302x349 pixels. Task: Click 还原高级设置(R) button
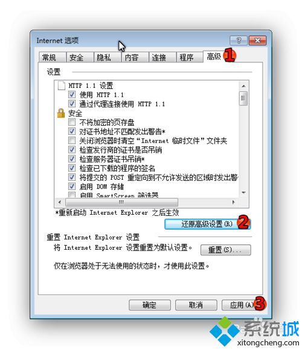[208, 224]
